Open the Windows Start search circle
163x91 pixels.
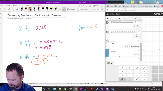tap(44, 89)
